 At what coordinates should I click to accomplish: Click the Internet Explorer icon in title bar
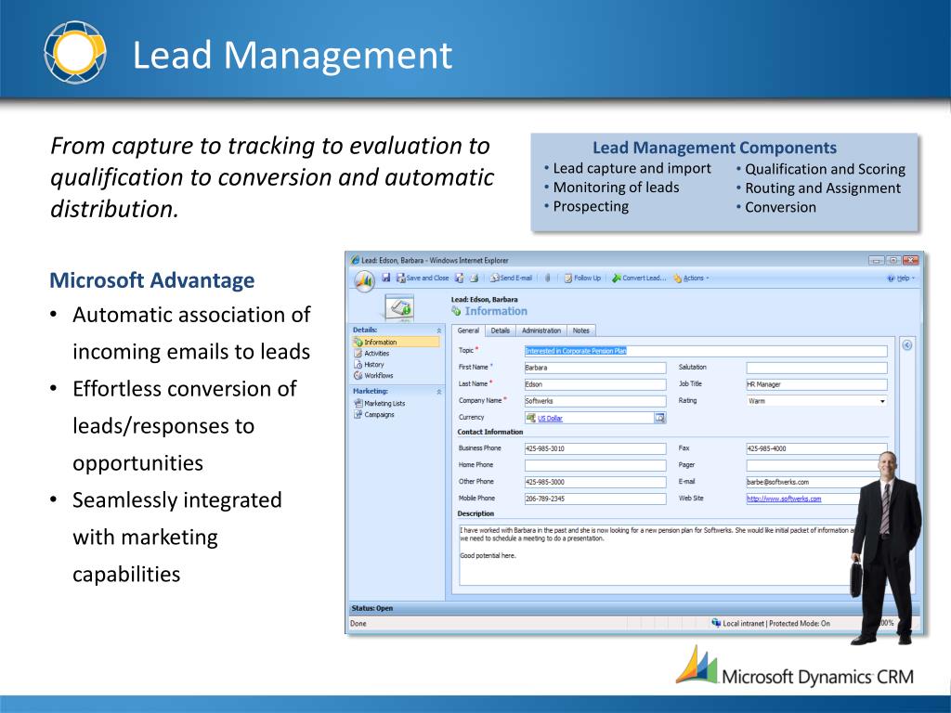coord(356,260)
